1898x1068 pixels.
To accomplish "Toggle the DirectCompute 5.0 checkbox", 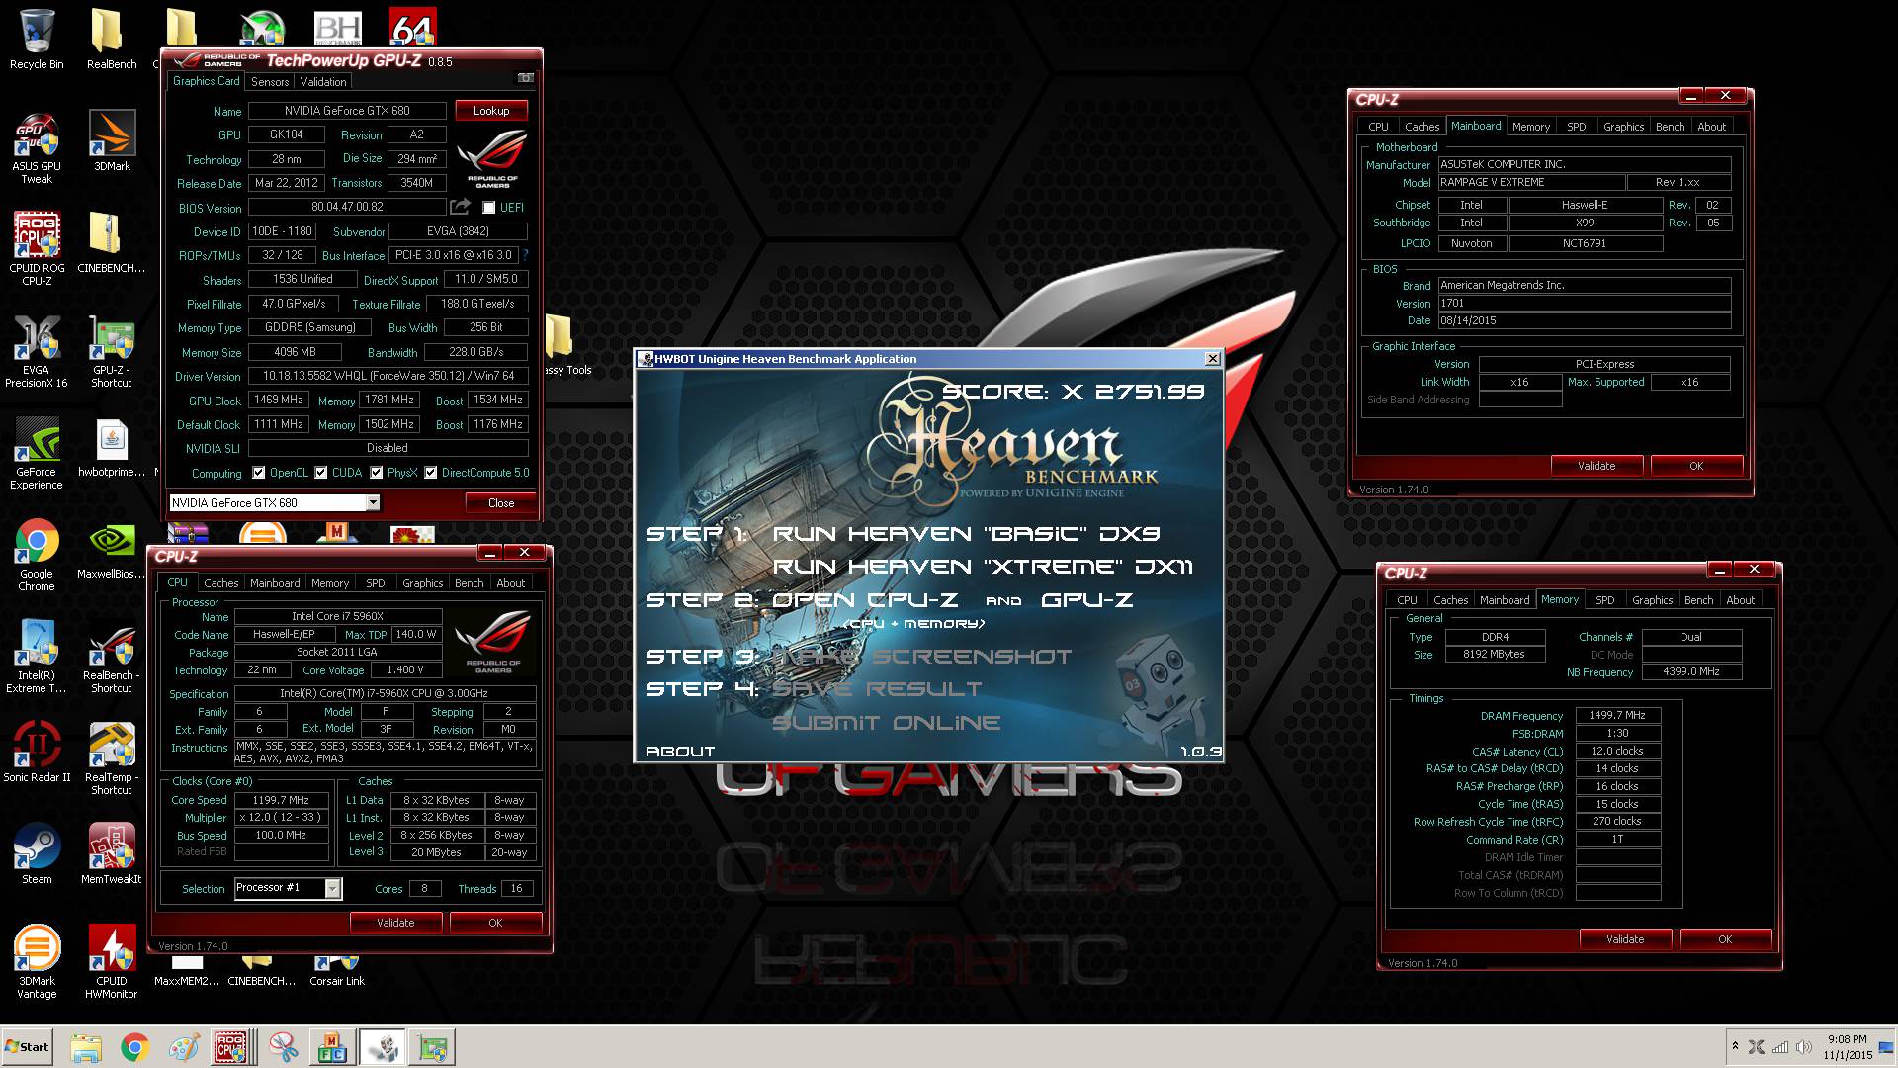I will click(x=431, y=473).
